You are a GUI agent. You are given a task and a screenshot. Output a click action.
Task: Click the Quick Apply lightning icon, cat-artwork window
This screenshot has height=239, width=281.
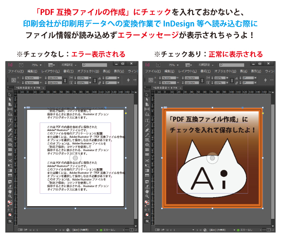265,80
